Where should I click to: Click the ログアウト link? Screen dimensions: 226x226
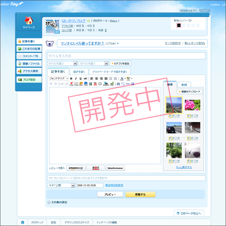click(x=205, y=10)
